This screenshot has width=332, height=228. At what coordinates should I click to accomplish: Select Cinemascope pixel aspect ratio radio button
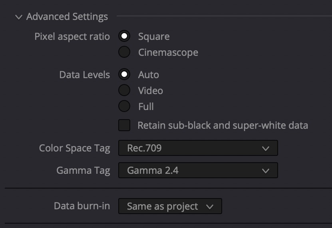(x=124, y=52)
